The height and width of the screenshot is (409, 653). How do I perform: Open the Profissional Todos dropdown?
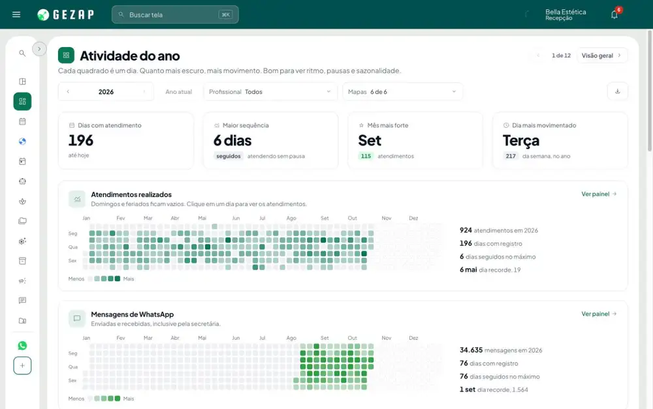[x=270, y=91]
